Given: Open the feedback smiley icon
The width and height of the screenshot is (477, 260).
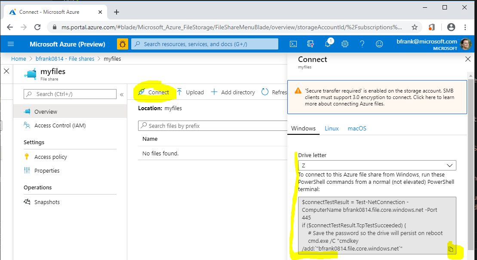Looking at the screenshot, I should click(x=379, y=44).
